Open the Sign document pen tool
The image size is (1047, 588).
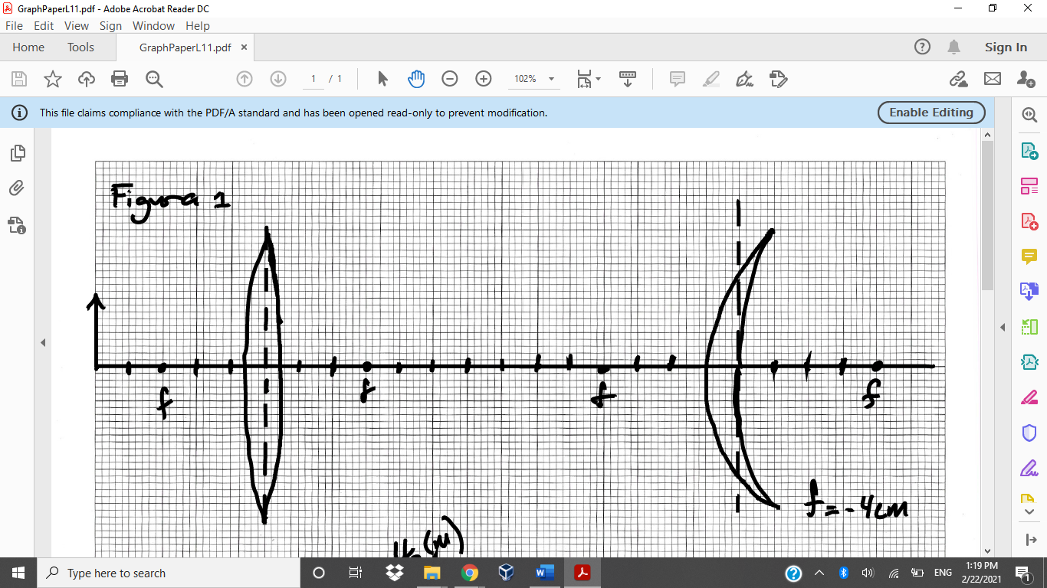click(x=743, y=79)
